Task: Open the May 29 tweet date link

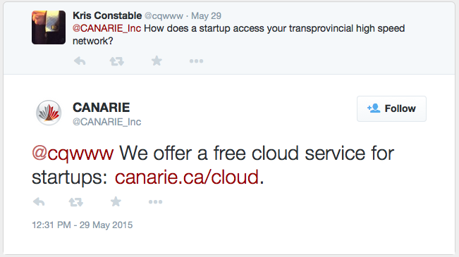Action: [x=206, y=15]
